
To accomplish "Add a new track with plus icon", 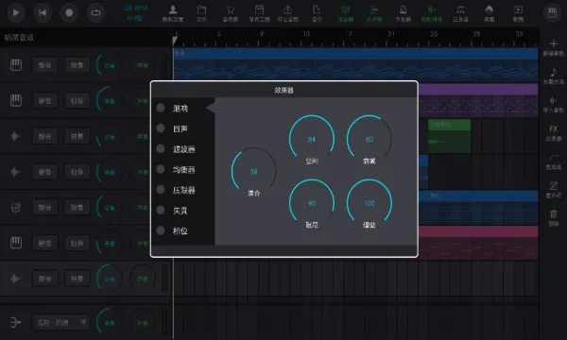I will (x=553, y=44).
